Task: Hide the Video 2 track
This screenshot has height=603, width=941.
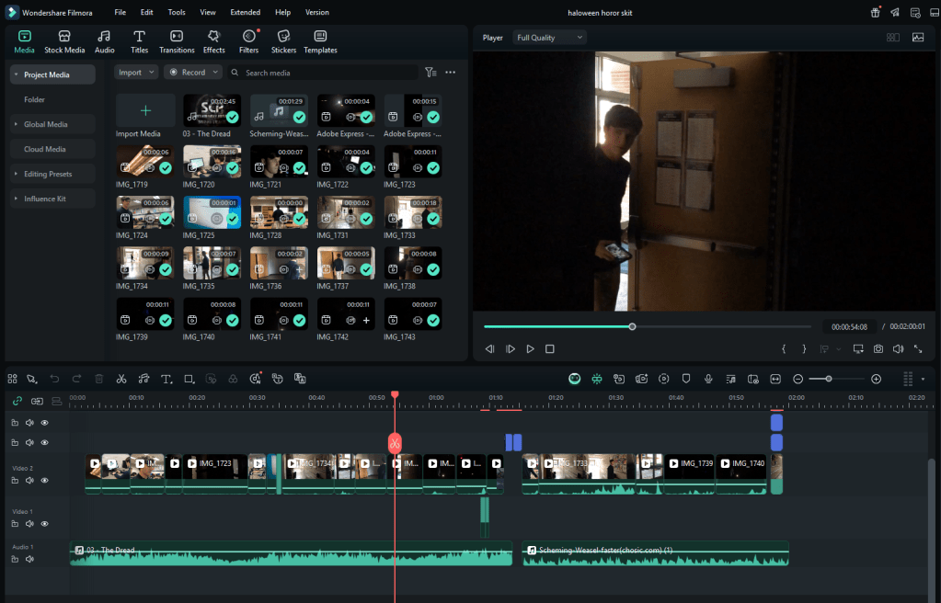Action: coord(44,480)
